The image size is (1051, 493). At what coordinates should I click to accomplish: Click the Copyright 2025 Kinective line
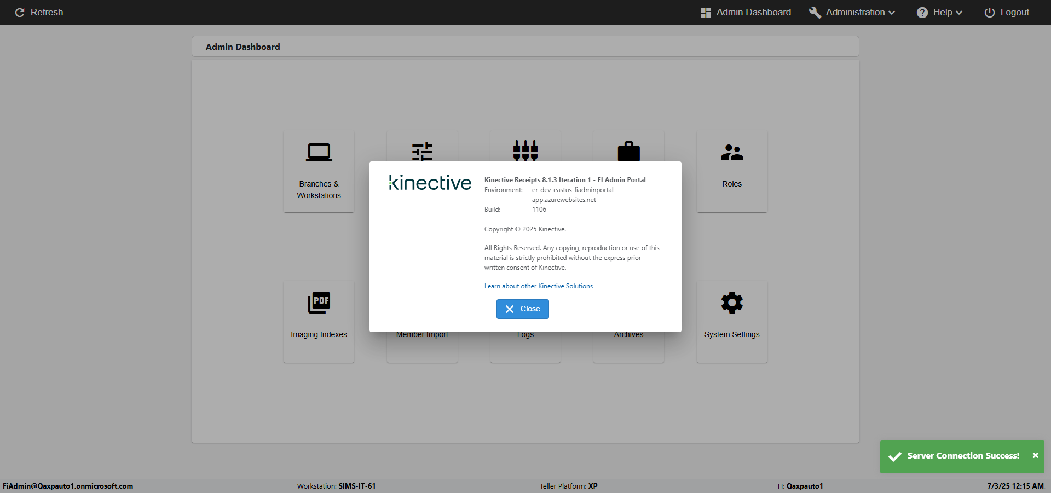tap(525, 229)
